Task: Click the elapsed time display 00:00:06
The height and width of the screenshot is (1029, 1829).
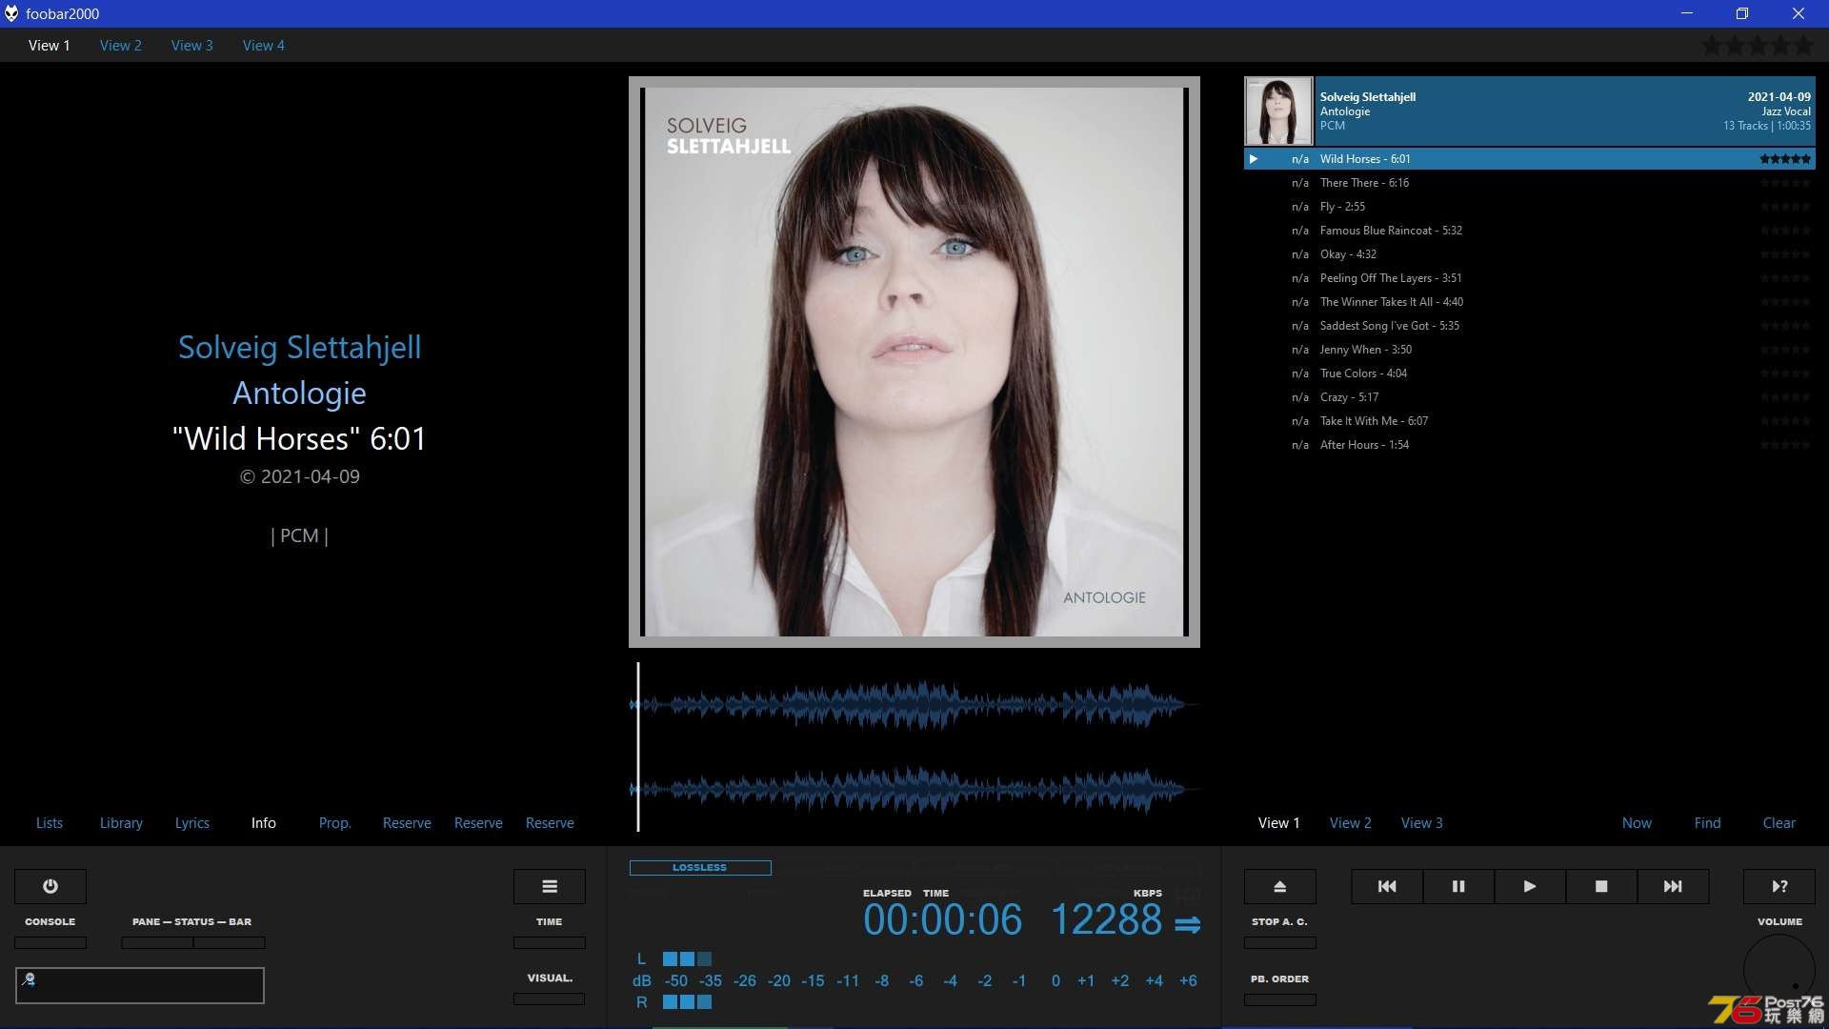Action: [943, 919]
